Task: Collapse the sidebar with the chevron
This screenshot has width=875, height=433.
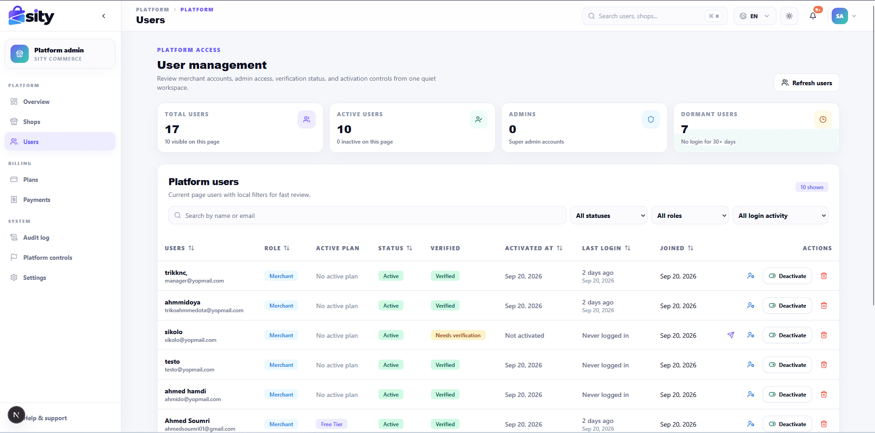Action: (x=104, y=16)
